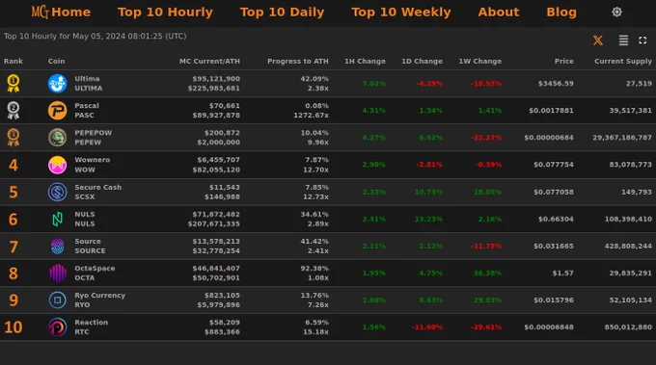This screenshot has height=365, width=656.
Task: Click Pascal market cap $70,661
Action: 224,106
